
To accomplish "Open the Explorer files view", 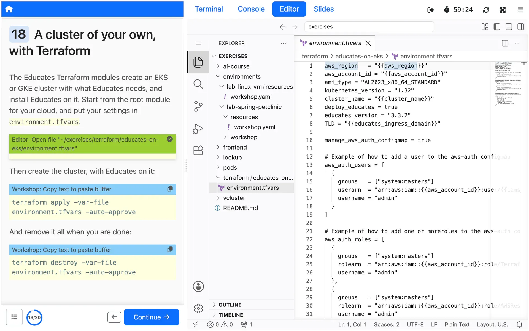I will click(198, 62).
